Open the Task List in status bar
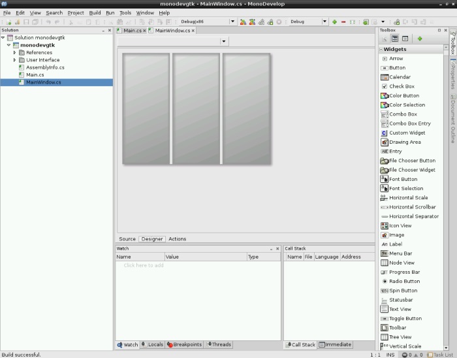Viewport: 457px width, 358px height. tap(440, 355)
